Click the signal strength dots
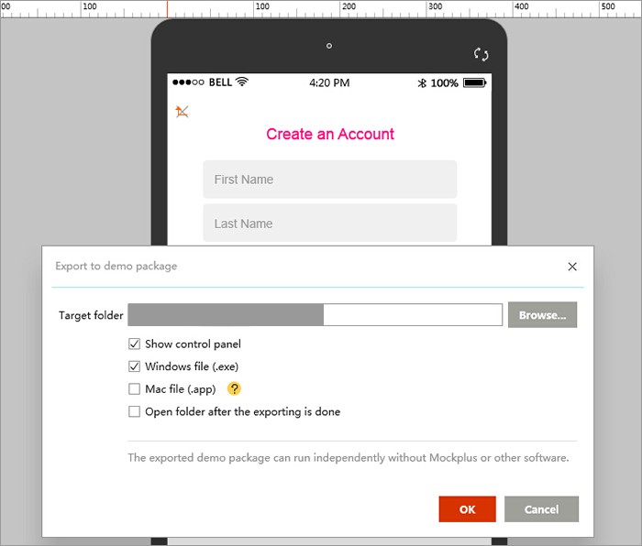Image resolution: width=642 pixels, height=546 pixels. pos(188,82)
